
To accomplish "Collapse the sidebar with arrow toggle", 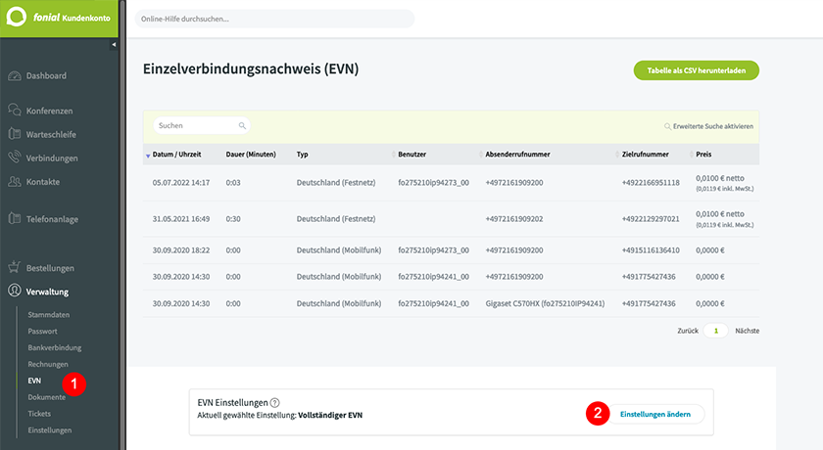I will tap(113, 45).
